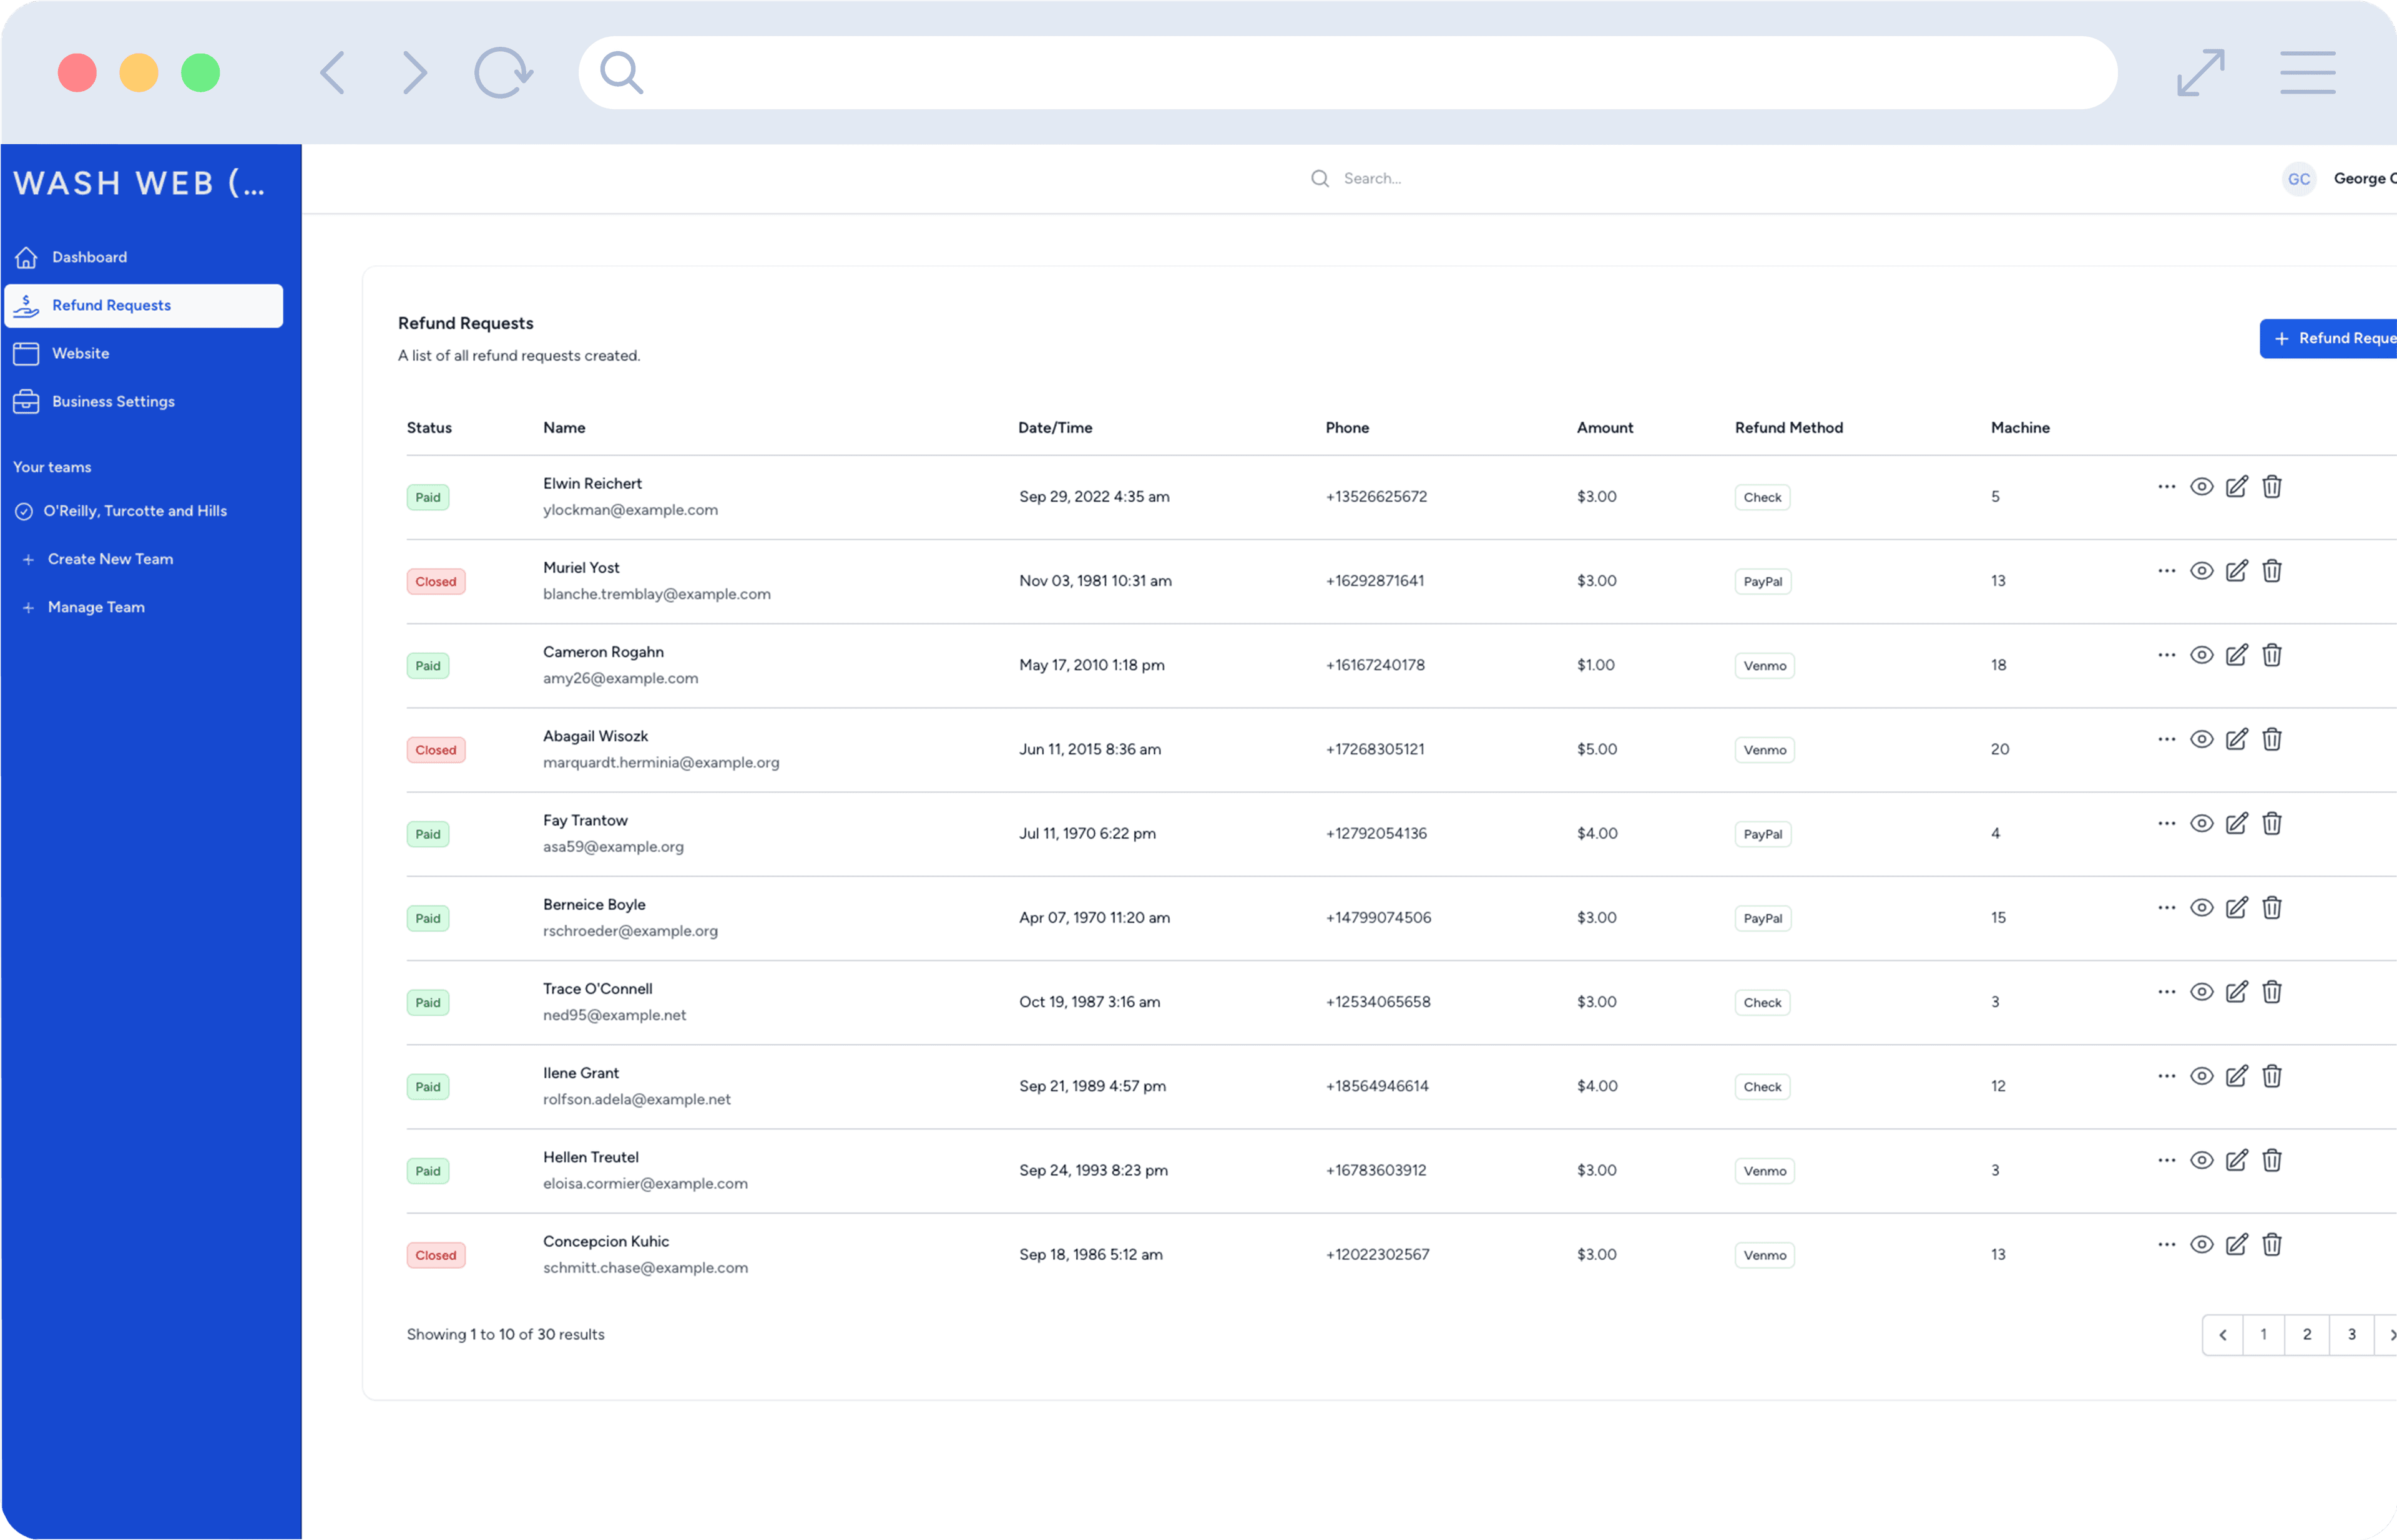
Task: Delete Hellen Treutel's refund request
Action: click(x=2272, y=1160)
